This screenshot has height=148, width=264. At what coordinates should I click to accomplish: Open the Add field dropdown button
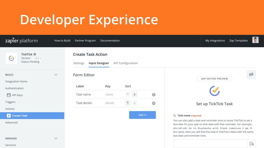click(142, 115)
